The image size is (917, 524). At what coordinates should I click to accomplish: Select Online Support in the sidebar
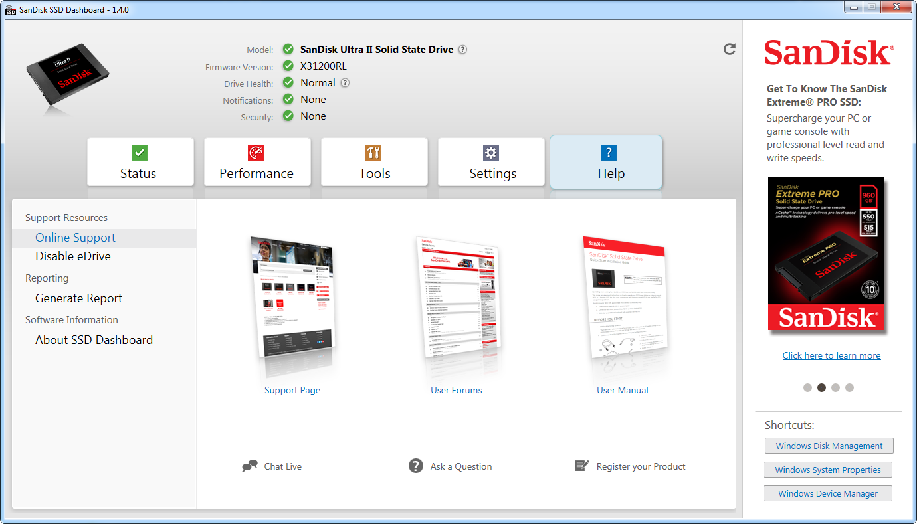coord(104,238)
